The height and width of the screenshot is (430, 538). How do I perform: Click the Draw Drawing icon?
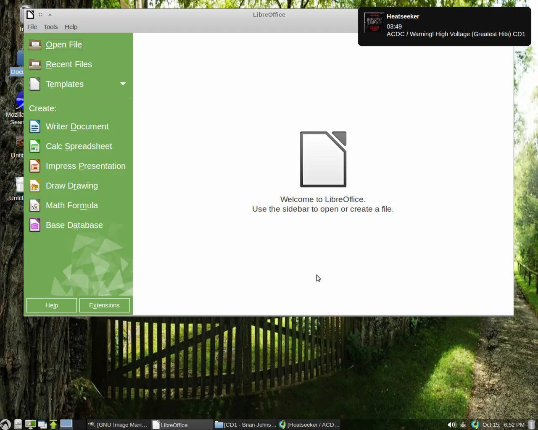point(35,186)
